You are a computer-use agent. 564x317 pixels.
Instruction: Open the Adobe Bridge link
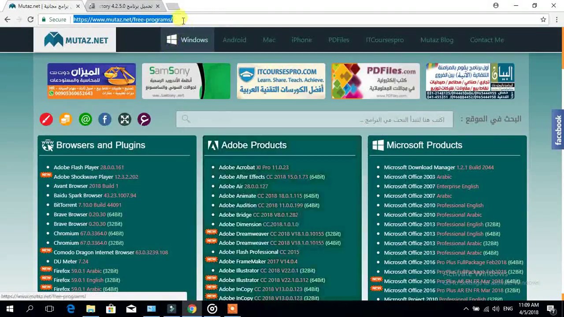coord(258,215)
